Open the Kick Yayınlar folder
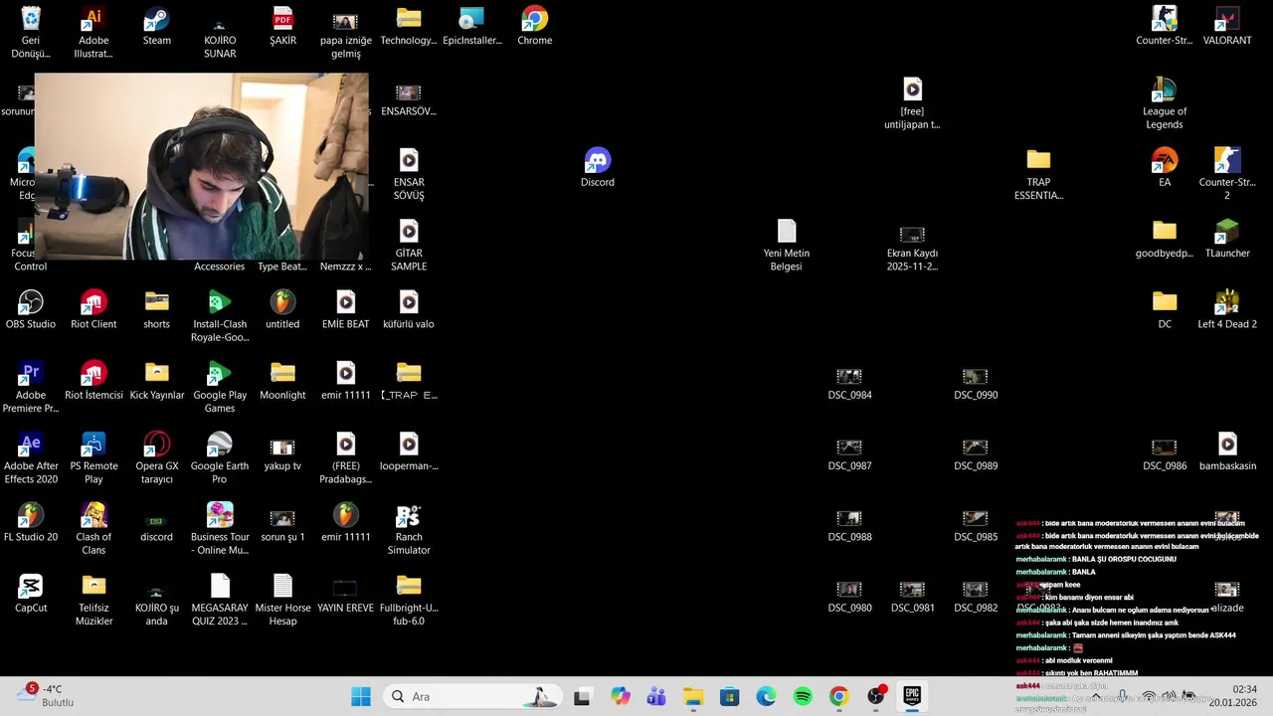 point(156,382)
